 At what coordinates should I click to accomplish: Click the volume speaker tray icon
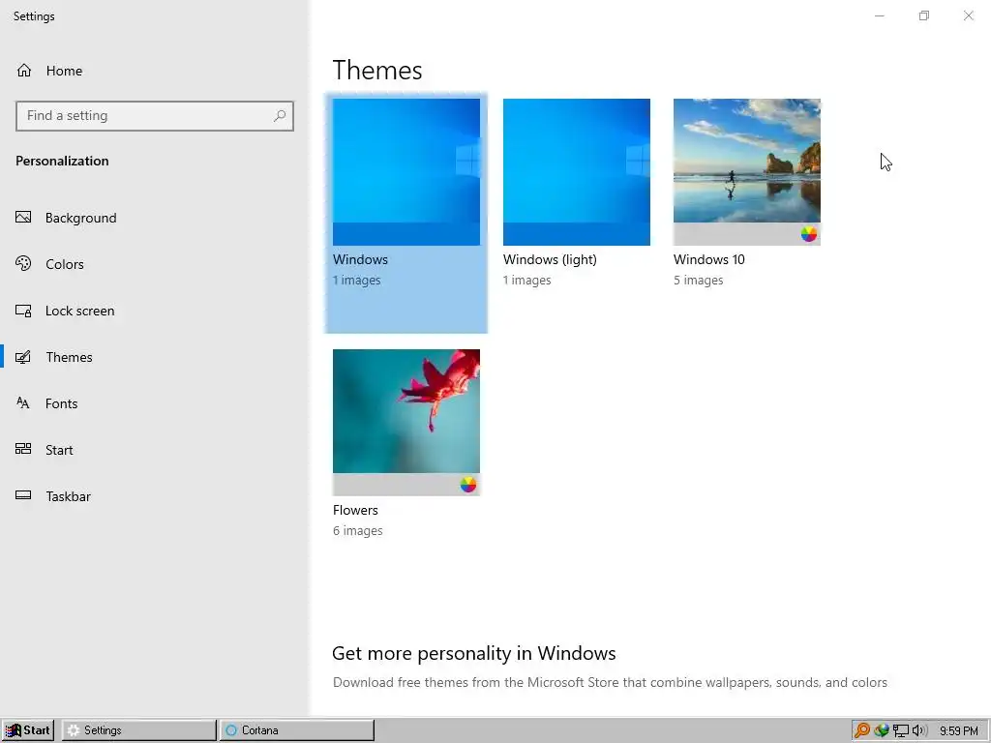(x=919, y=730)
